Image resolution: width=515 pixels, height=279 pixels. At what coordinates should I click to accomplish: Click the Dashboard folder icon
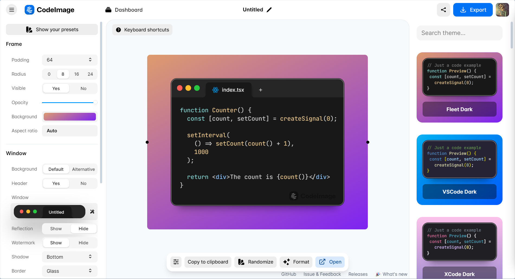point(108,10)
